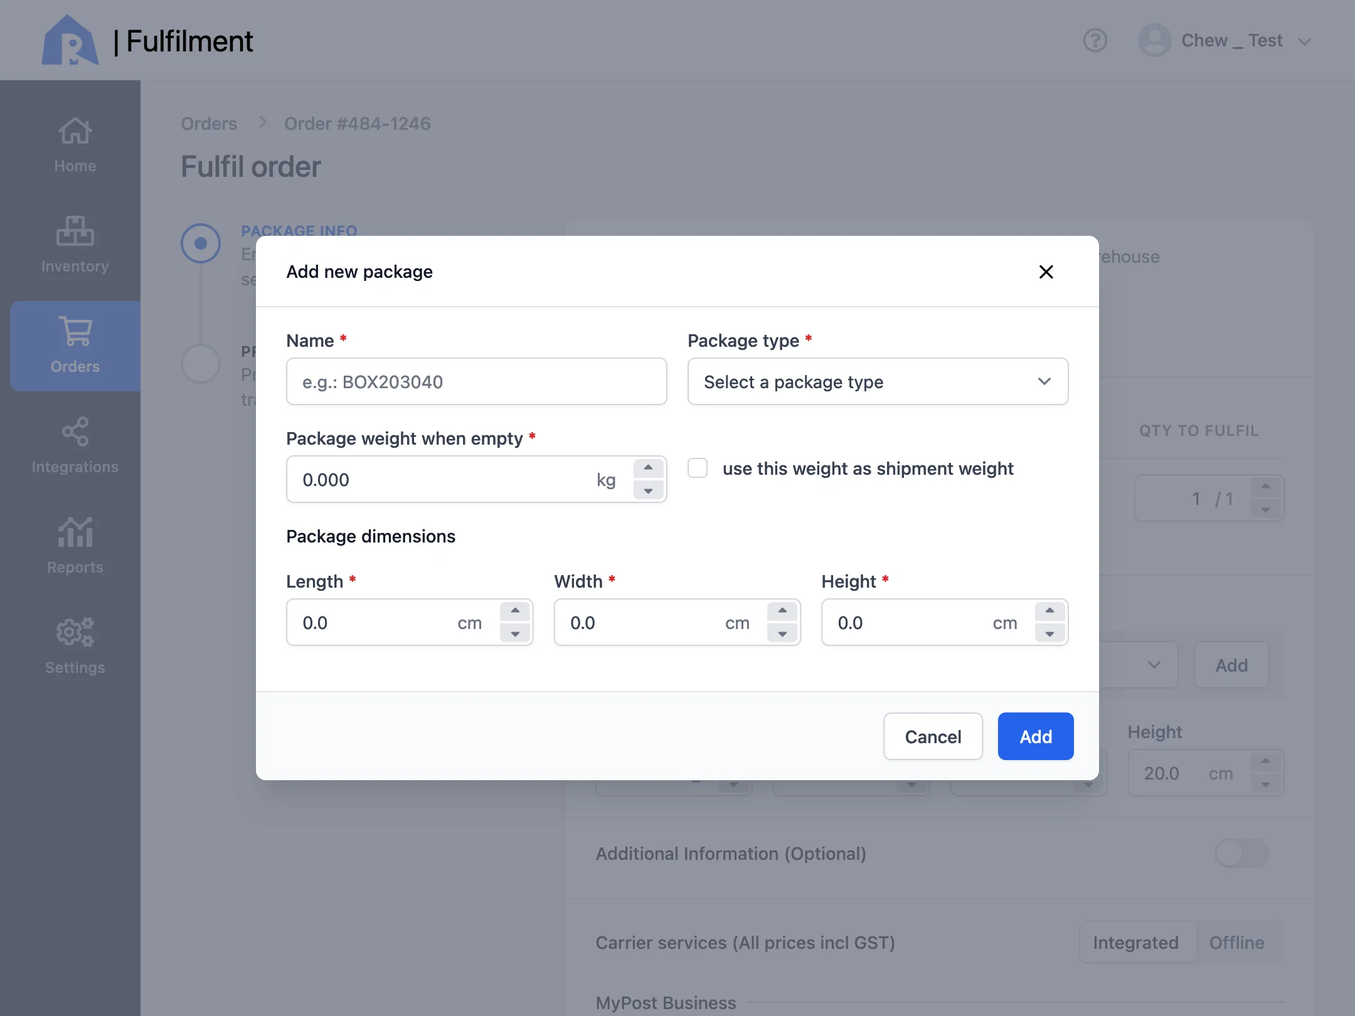Increase package weight with up arrow

pyautogui.click(x=648, y=468)
